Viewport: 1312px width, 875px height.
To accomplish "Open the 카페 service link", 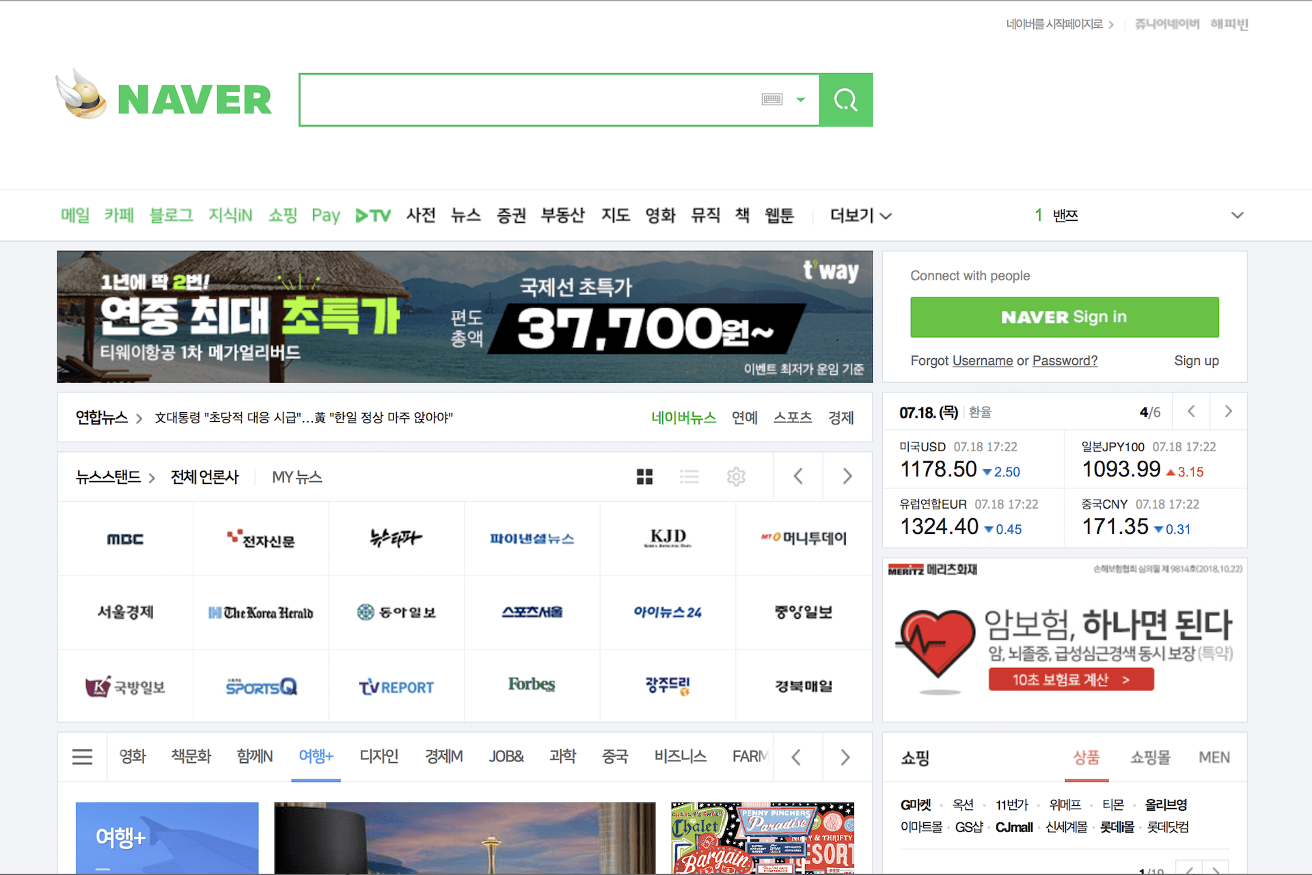I will (x=119, y=215).
